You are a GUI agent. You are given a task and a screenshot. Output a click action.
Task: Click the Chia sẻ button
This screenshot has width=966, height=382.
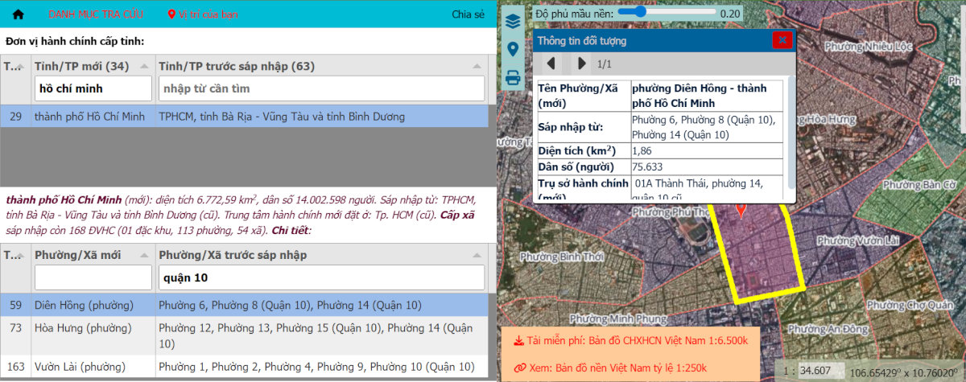click(468, 14)
